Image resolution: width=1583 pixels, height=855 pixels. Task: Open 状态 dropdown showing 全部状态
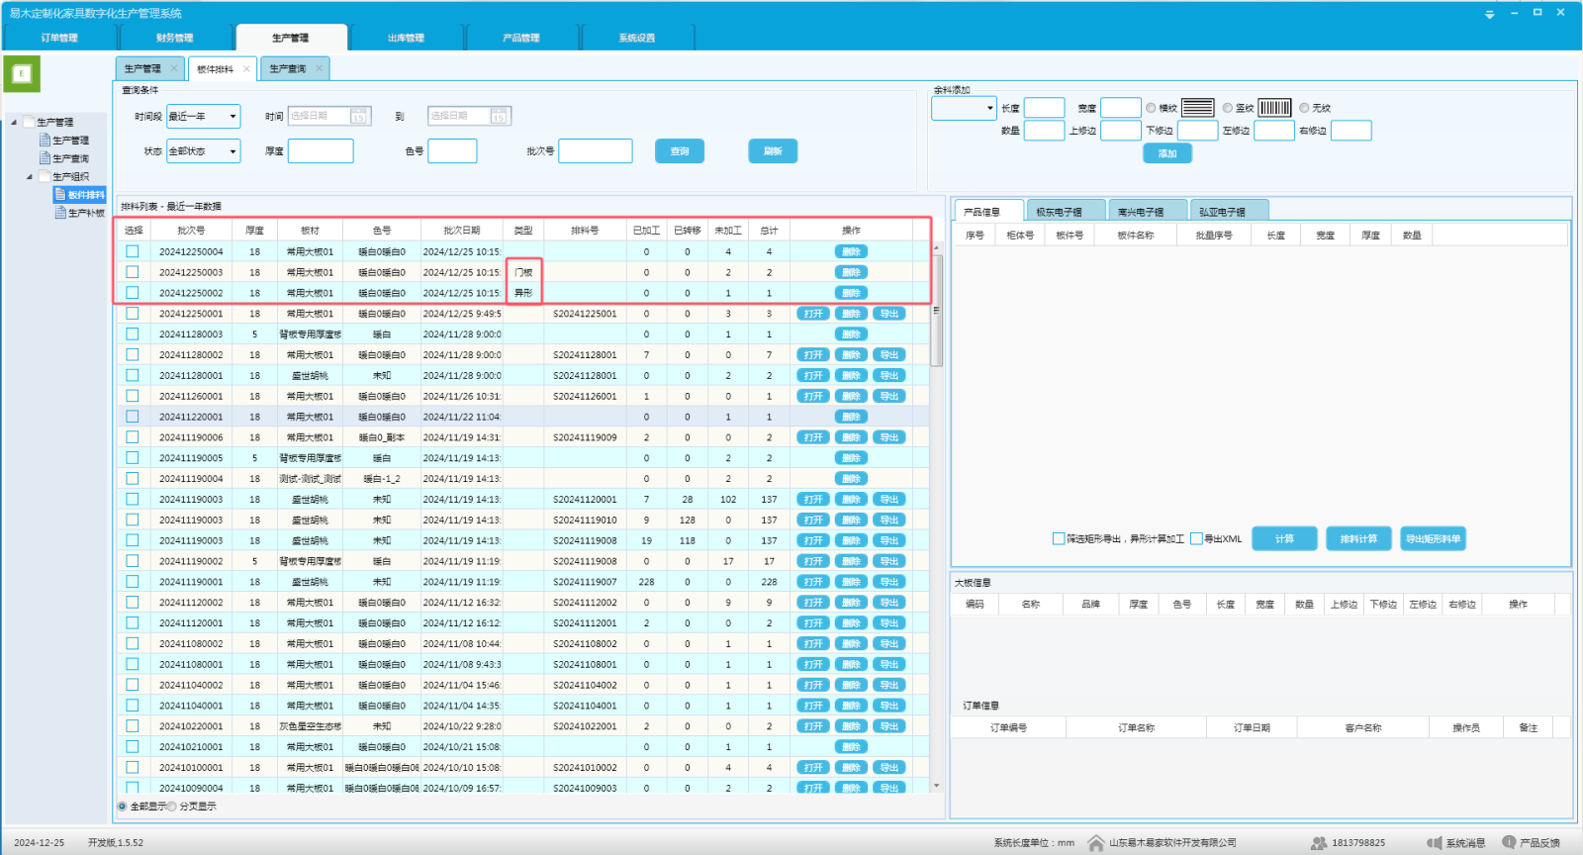203,150
